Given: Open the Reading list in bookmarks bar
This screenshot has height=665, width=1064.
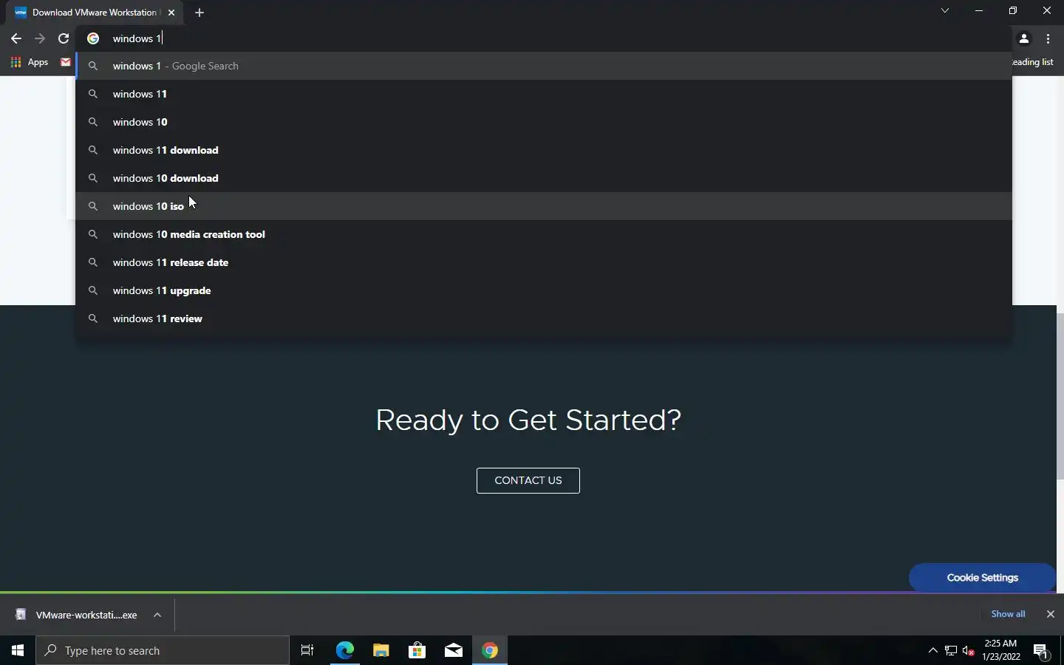Looking at the screenshot, I should coord(1033,62).
